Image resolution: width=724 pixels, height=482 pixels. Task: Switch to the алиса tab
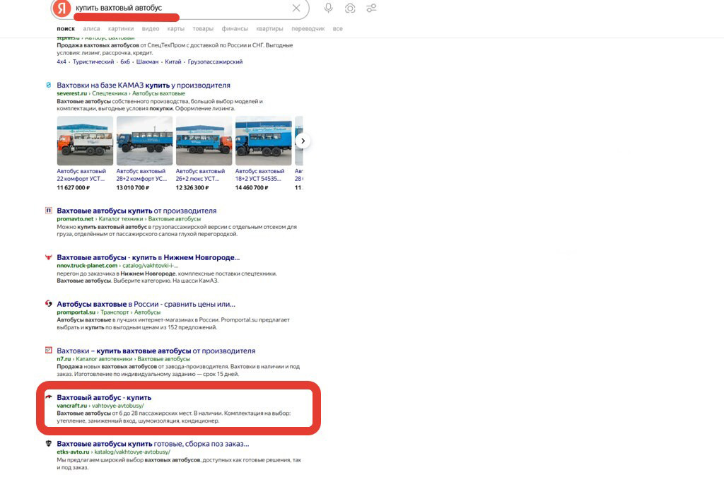tap(91, 29)
